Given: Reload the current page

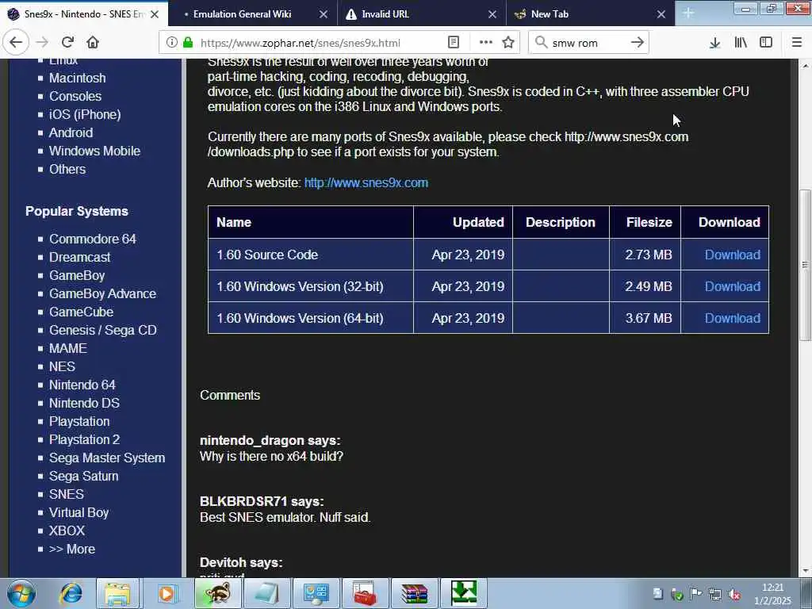Looking at the screenshot, I should [67, 43].
